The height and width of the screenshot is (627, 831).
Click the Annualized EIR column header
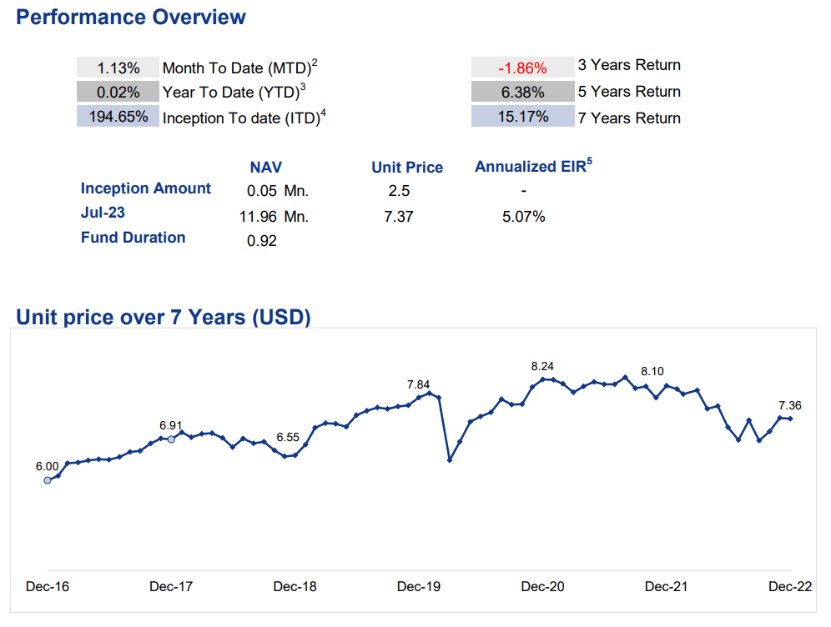[533, 166]
